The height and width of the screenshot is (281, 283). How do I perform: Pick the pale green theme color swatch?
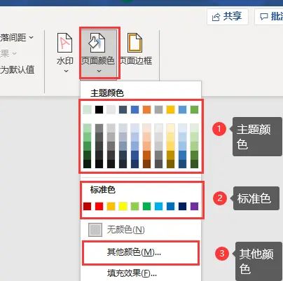click(x=87, y=109)
